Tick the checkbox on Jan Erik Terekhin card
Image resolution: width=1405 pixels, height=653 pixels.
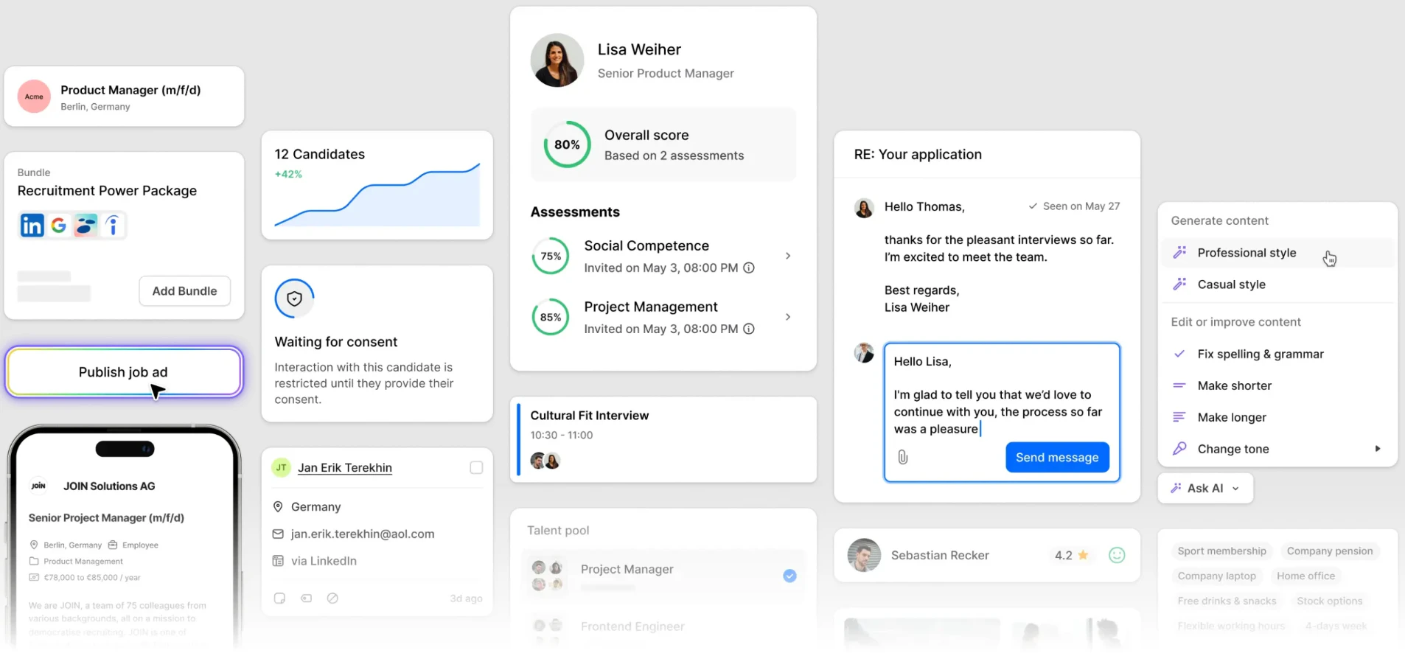(476, 468)
